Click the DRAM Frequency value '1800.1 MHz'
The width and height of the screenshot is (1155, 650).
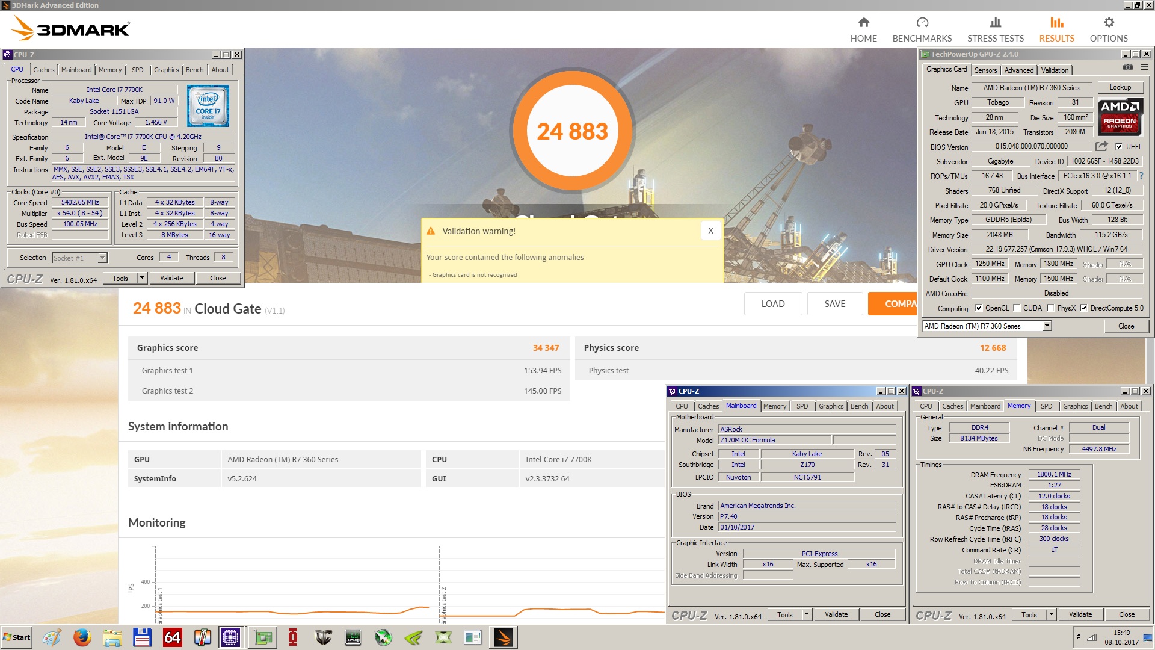pos(1054,474)
